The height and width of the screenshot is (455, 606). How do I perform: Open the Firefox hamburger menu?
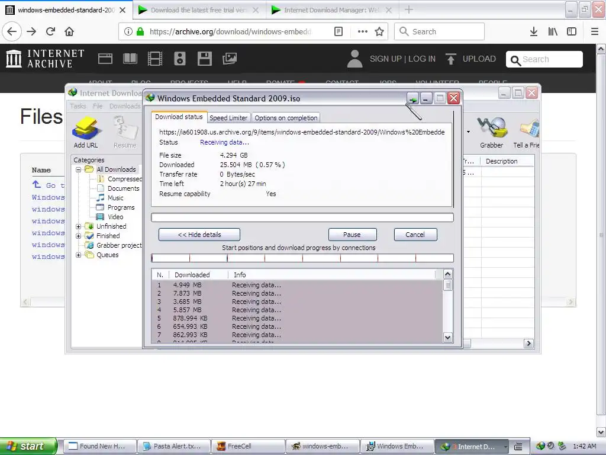pos(595,31)
